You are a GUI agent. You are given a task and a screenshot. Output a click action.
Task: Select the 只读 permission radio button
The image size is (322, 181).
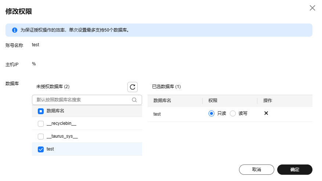[x=211, y=113]
